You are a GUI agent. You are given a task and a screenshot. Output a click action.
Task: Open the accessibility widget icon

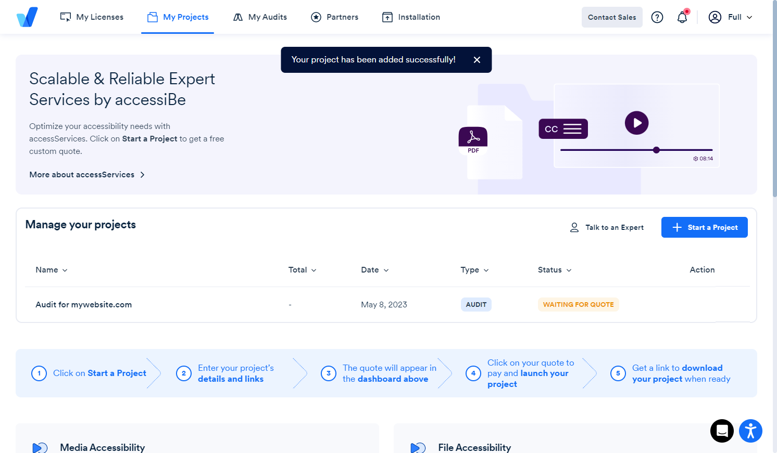point(750,431)
